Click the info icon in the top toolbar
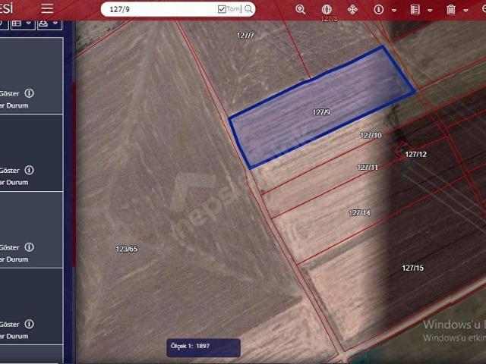This screenshot has height=364, width=486. [x=379, y=10]
